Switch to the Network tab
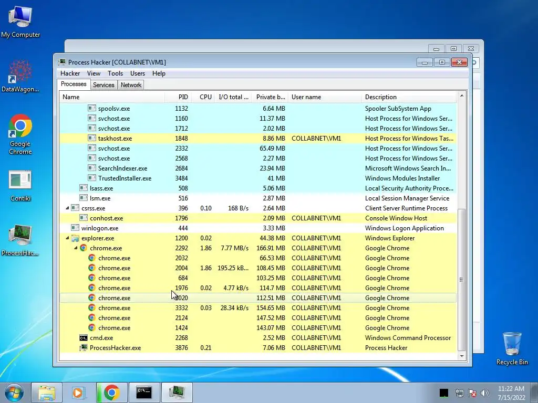Viewport: 538px width, 403px height. coord(131,85)
